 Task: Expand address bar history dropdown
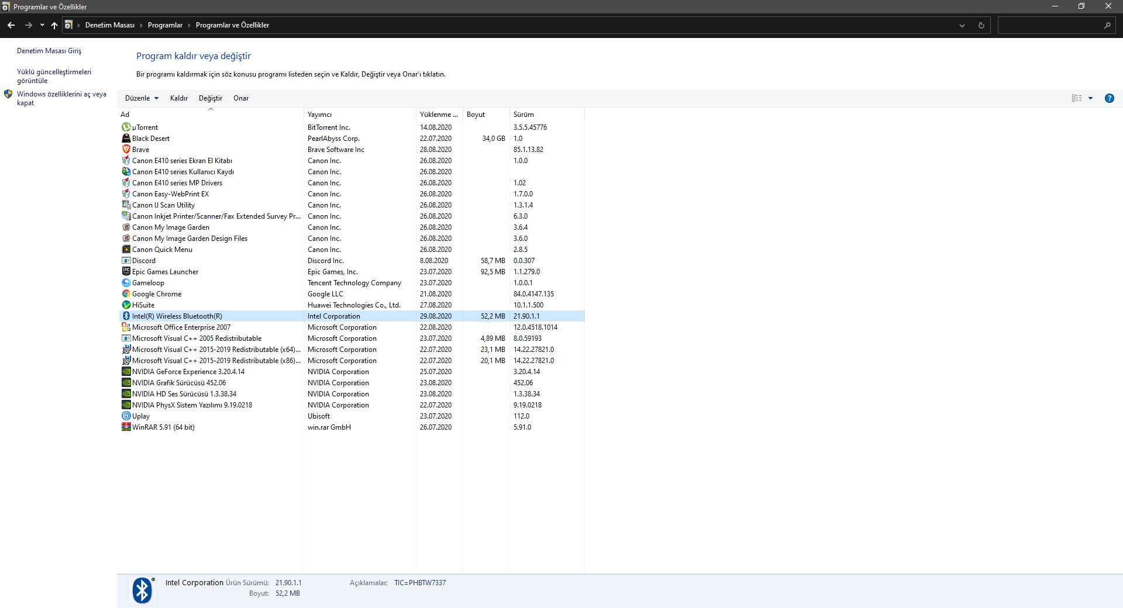click(962, 25)
